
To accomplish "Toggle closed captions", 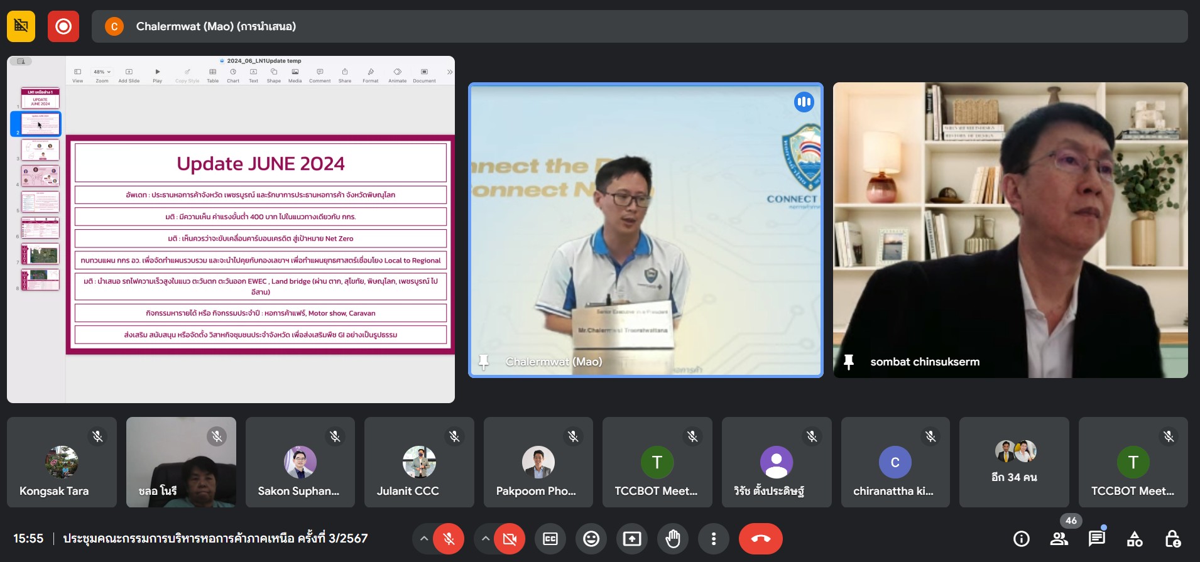I will [x=550, y=539].
